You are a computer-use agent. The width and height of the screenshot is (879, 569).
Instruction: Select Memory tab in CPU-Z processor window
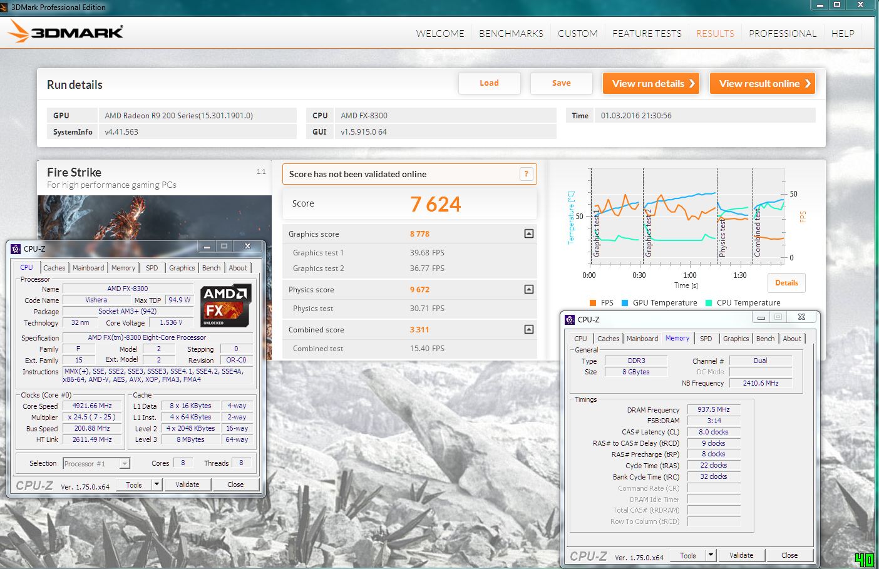123,268
